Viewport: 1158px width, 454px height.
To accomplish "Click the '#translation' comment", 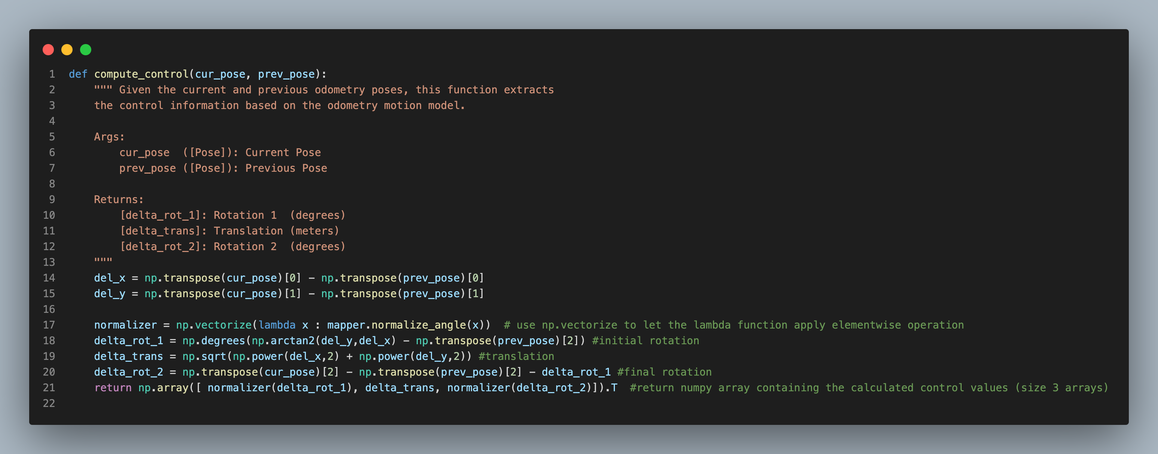I will click(516, 357).
